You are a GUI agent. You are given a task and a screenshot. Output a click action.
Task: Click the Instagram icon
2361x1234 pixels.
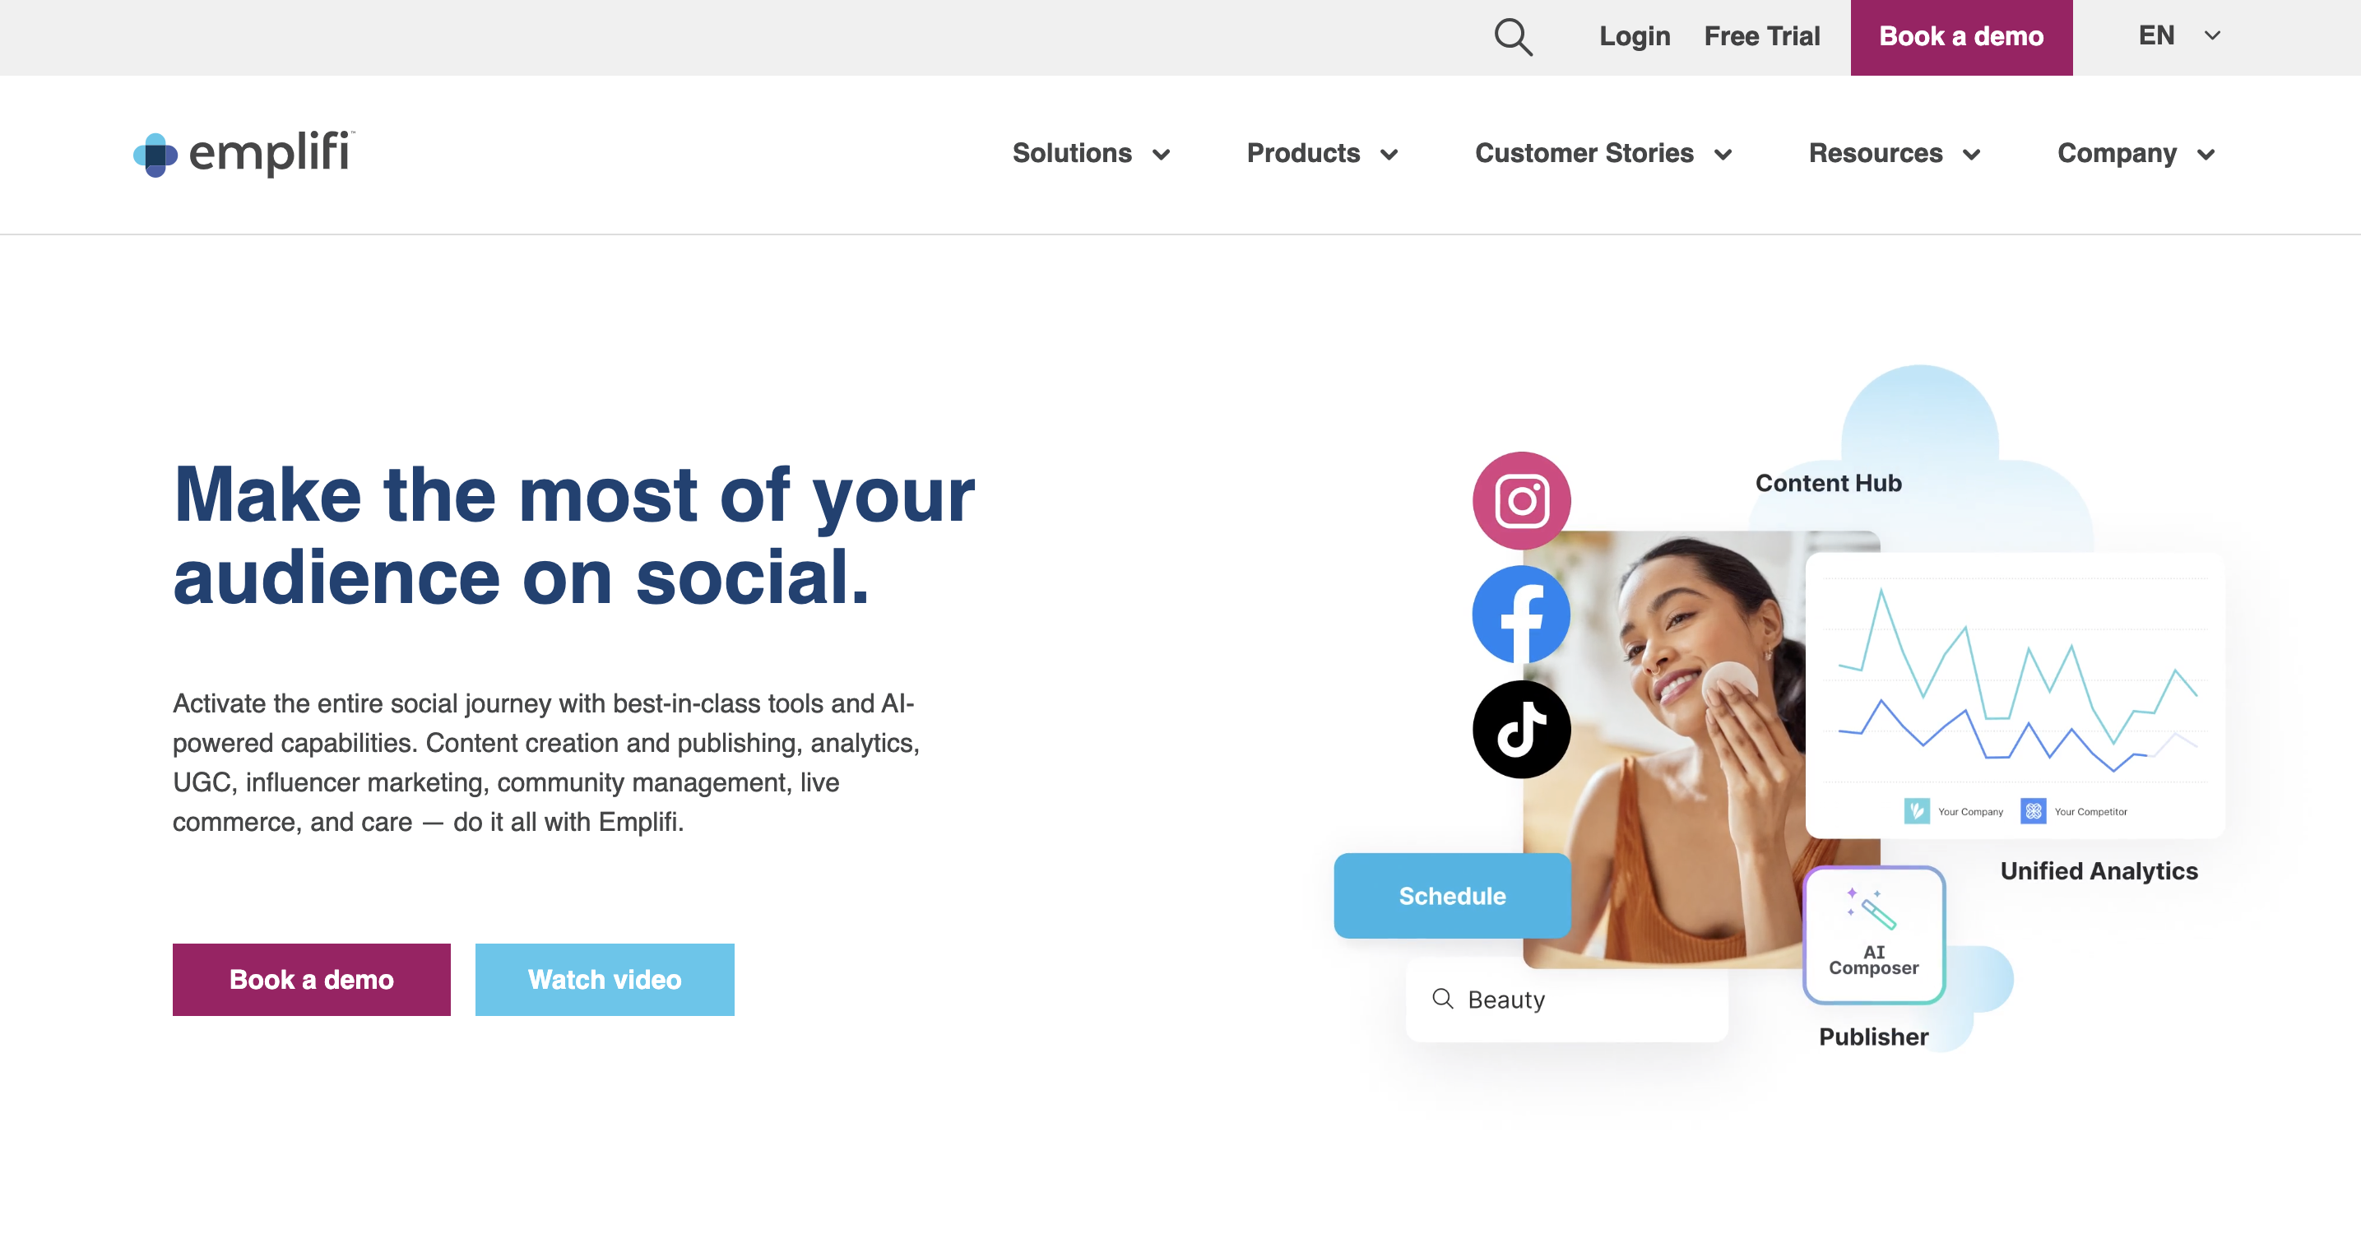coord(1523,501)
